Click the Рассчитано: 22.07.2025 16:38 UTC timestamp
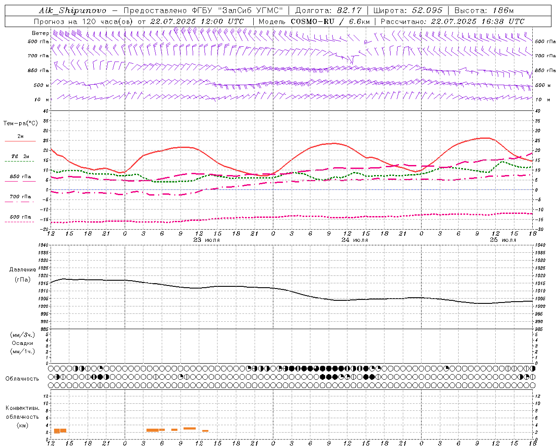This screenshot has height=447, width=558. pos(453,21)
